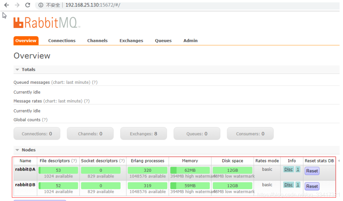Open node rabbit@B details
Image resolution: width=343 pixels, height=201 pixels.
[x=25, y=185]
